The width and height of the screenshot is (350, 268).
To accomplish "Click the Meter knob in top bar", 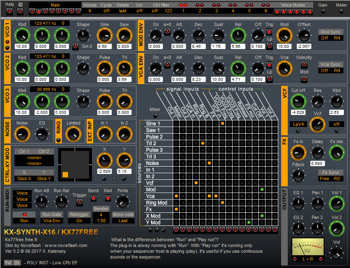I will coord(341,12).
